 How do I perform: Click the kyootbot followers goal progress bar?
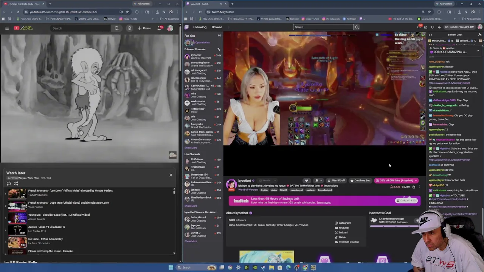pos(394,226)
